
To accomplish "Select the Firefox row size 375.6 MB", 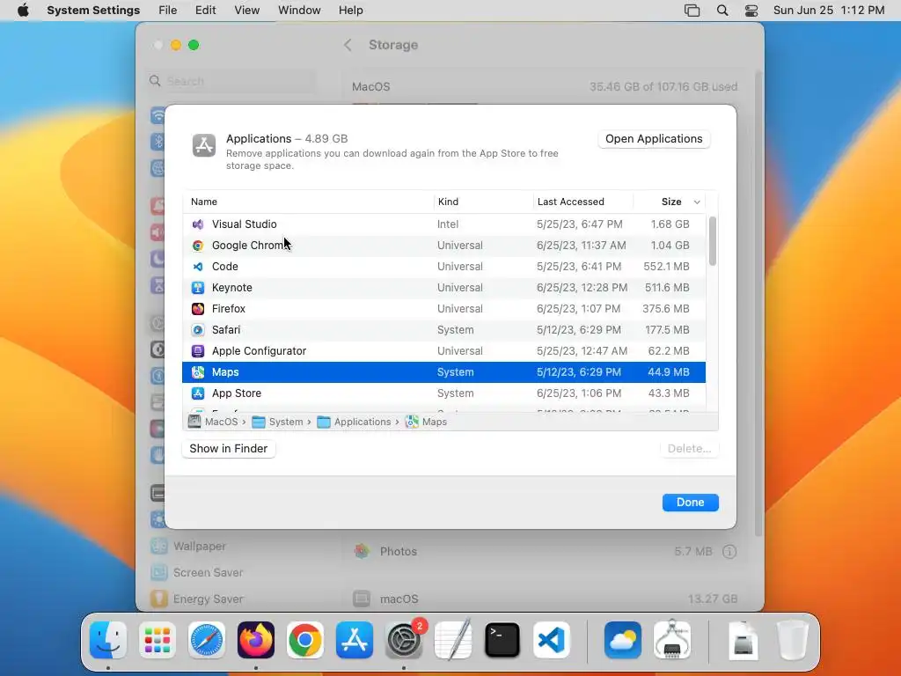I will pyautogui.click(x=666, y=309).
